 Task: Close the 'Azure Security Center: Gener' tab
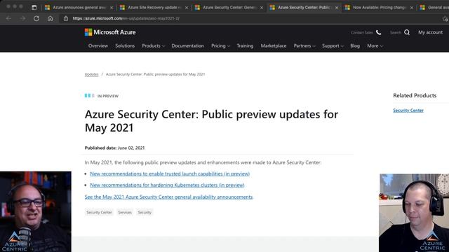click(x=262, y=8)
